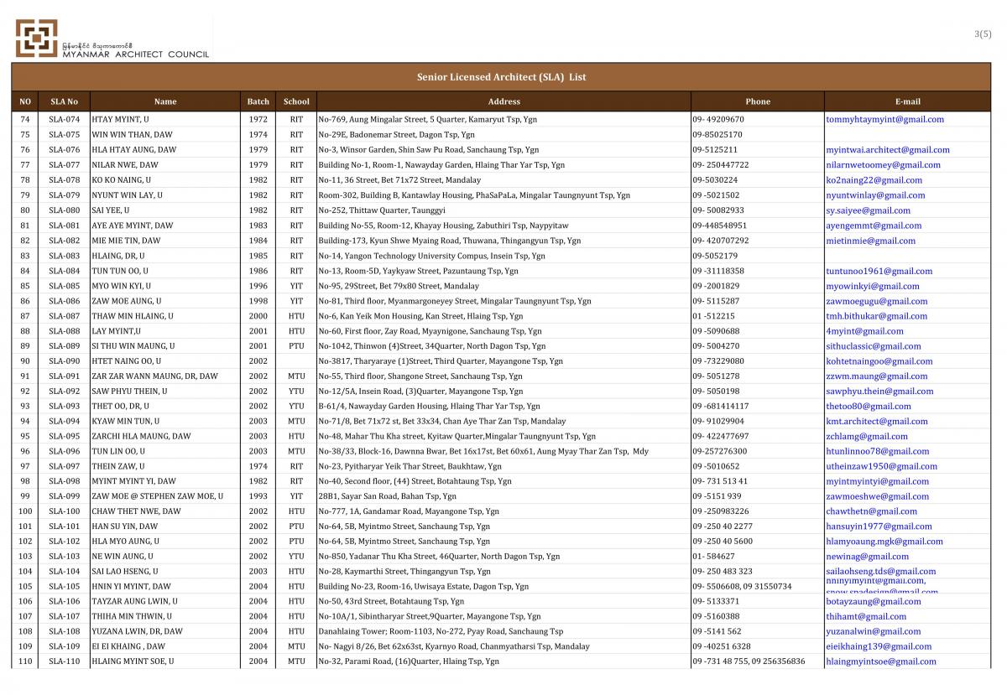This screenshot has height=695, width=1007.
Task: Open email link zawmoeshwe@gmail.com
Action: click(877, 496)
